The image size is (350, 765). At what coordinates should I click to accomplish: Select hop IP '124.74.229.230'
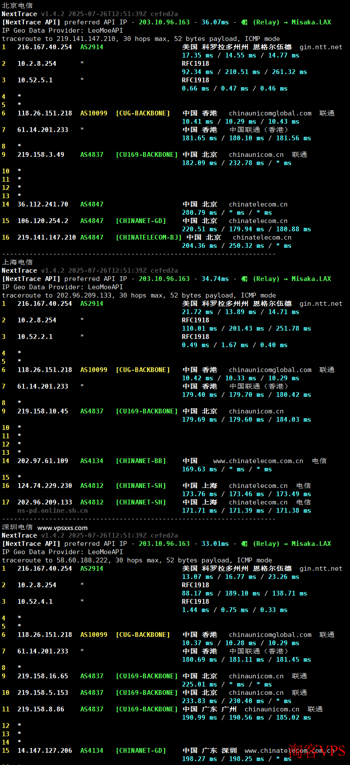click(45, 486)
